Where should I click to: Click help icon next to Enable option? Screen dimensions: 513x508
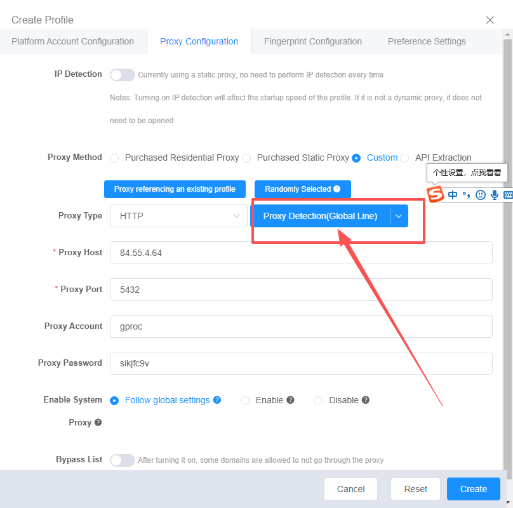[290, 400]
